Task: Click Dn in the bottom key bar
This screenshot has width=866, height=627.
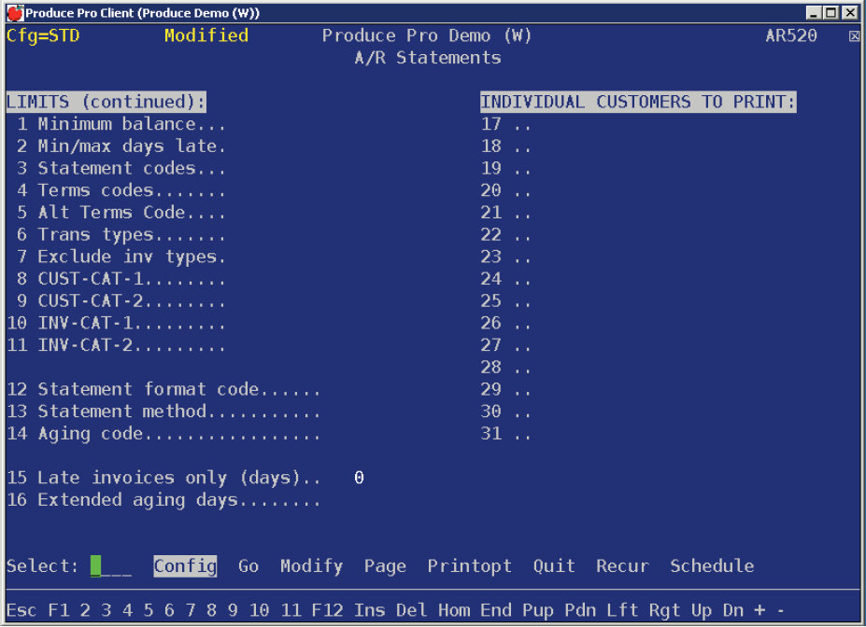Action: 733,610
